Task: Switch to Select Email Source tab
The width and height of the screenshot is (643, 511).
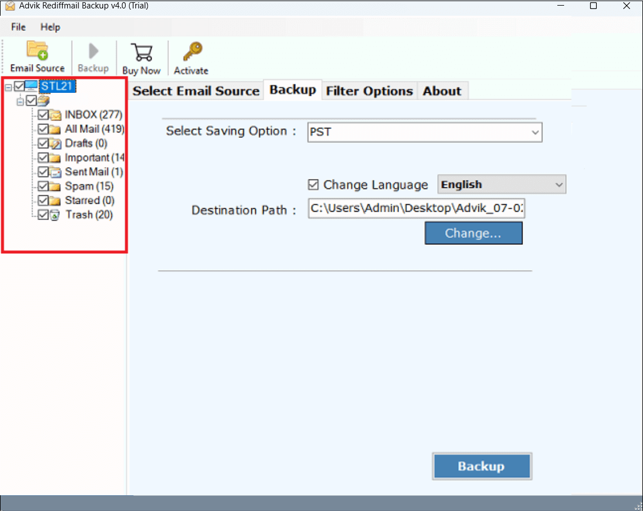Action: coord(196,91)
